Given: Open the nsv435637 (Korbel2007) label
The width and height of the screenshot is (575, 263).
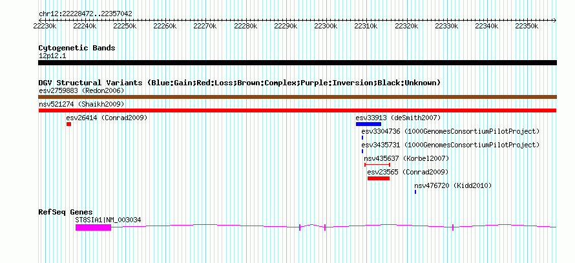Looking at the screenshot, I should click(406, 158).
